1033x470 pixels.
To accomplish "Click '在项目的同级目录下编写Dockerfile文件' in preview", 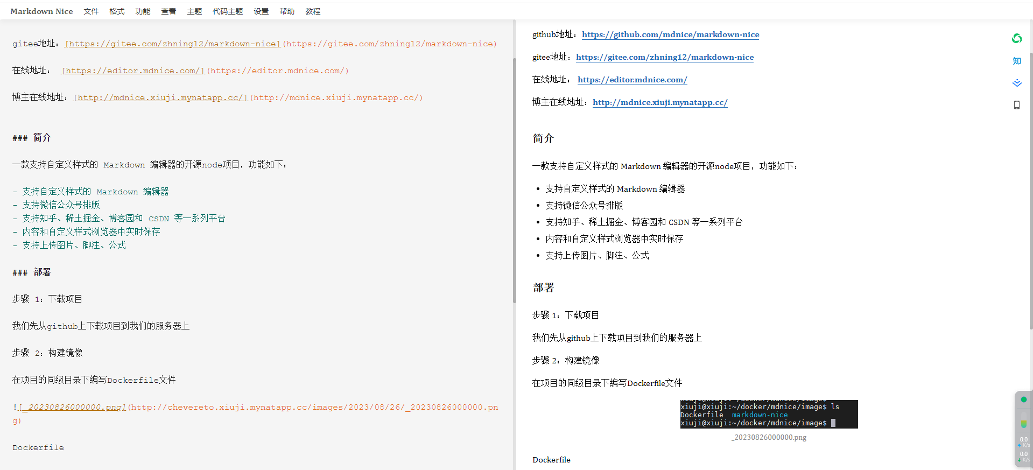I will click(x=607, y=383).
